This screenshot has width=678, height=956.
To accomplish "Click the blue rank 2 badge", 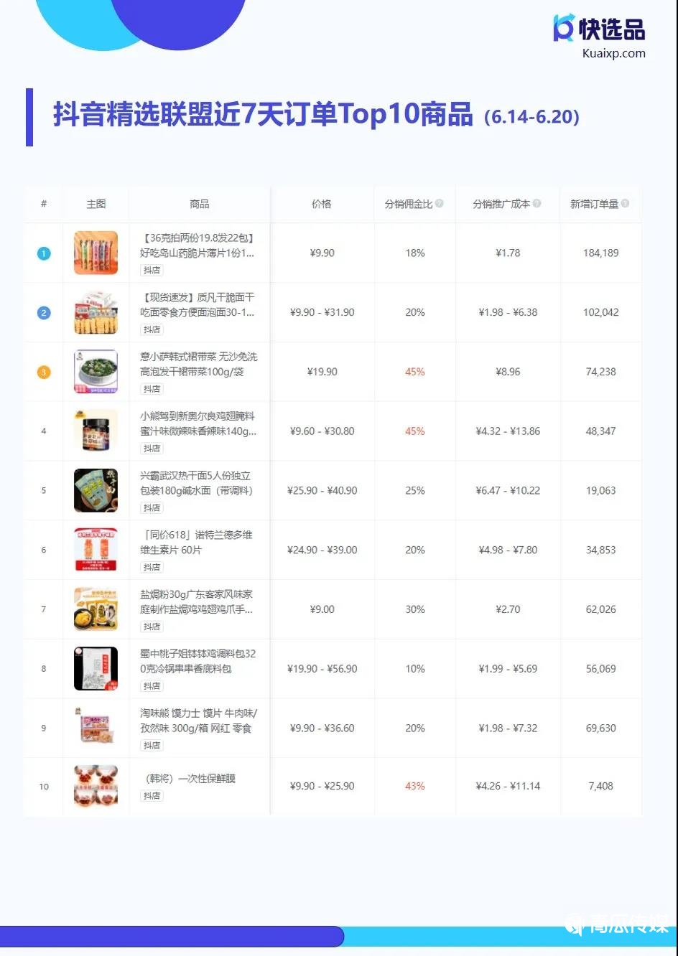I will [44, 313].
